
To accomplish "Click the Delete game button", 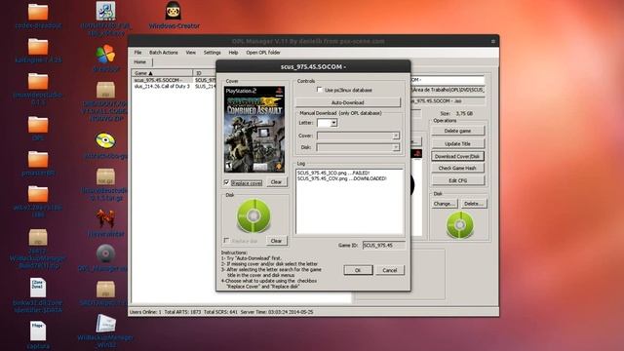I will (x=457, y=131).
